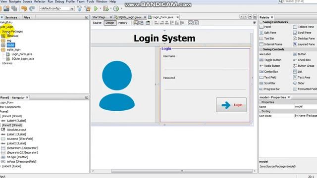
Task: Select btLogin JButton in Navigator
Action: 17,157
